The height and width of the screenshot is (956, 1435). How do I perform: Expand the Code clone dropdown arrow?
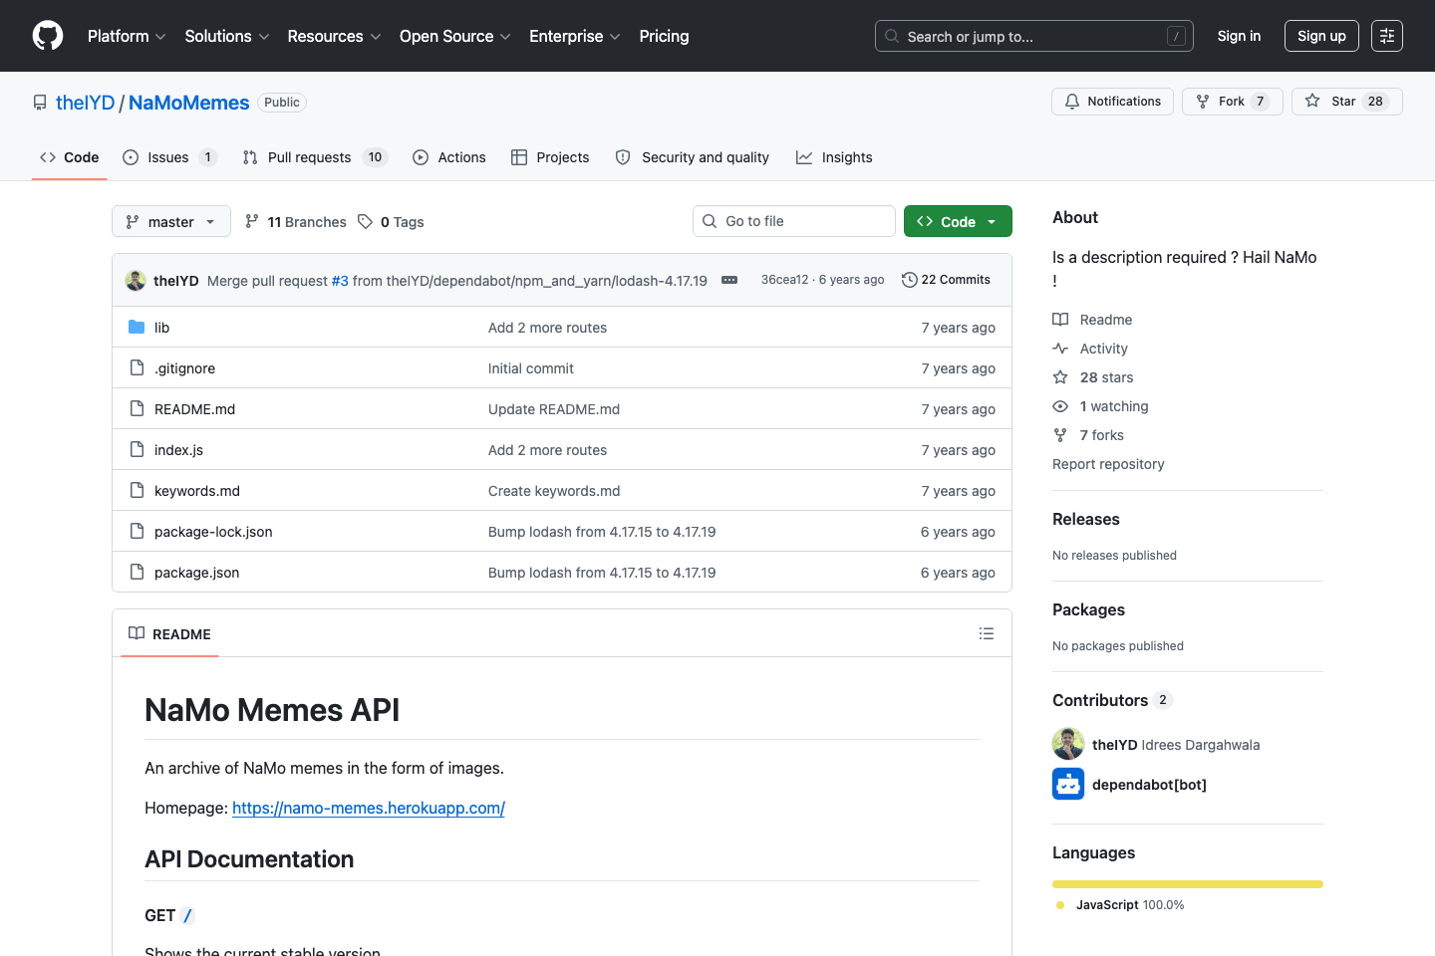tap(991, 220)
